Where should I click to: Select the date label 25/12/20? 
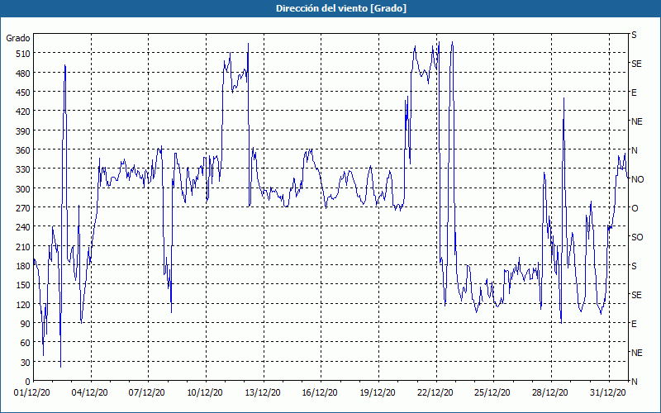click(x=492, y=393)
